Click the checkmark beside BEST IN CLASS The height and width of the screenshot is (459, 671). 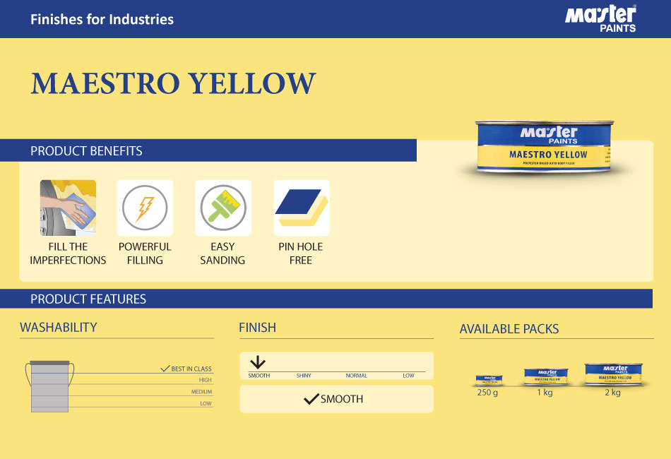coord(165,369)
